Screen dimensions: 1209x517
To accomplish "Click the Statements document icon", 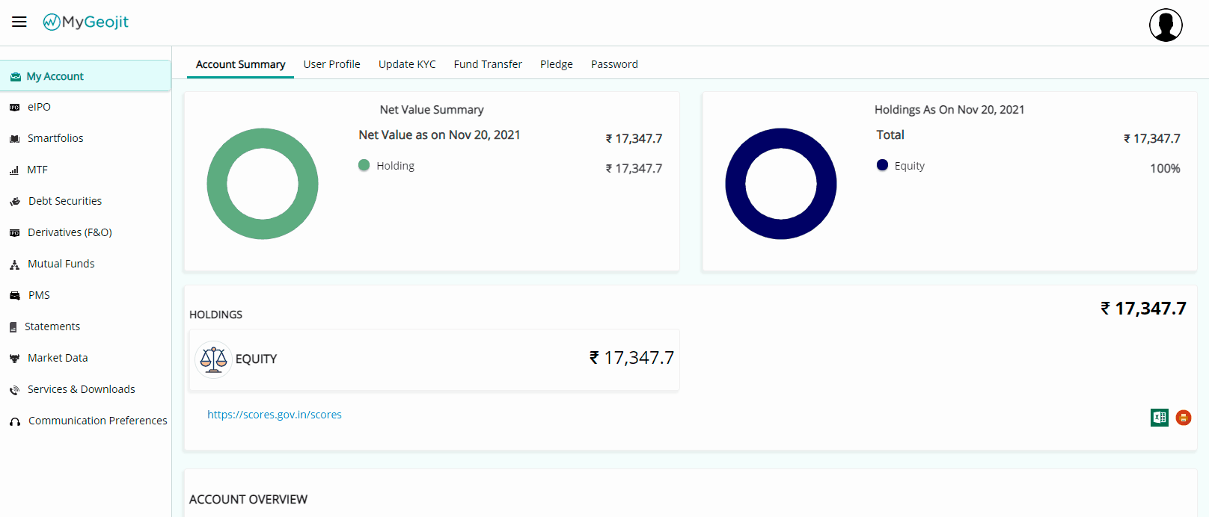I will tap(13, 327).
